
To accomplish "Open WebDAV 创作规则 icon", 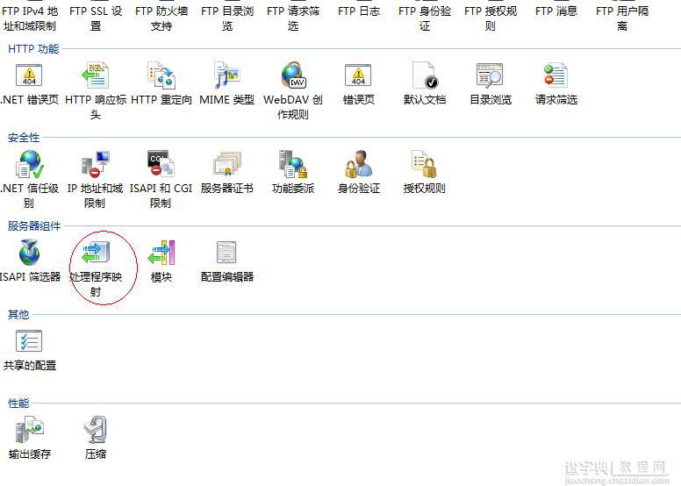I will [293, 75].
